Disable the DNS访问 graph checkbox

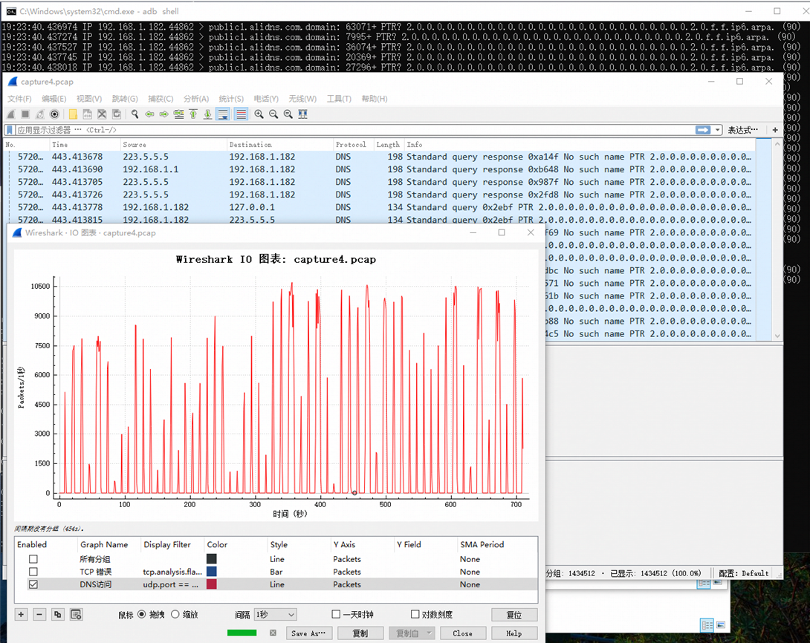(x=33, y=584)
